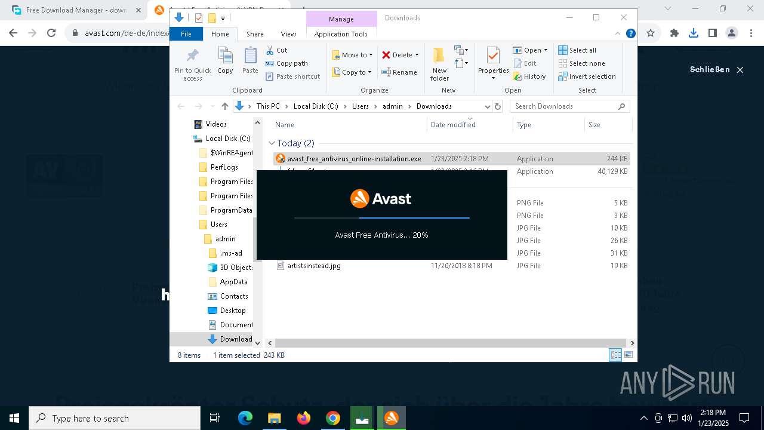The height and width of the screenshot is (430, 764).
Task: Click the red Delete icon
Action: [386, 55]
